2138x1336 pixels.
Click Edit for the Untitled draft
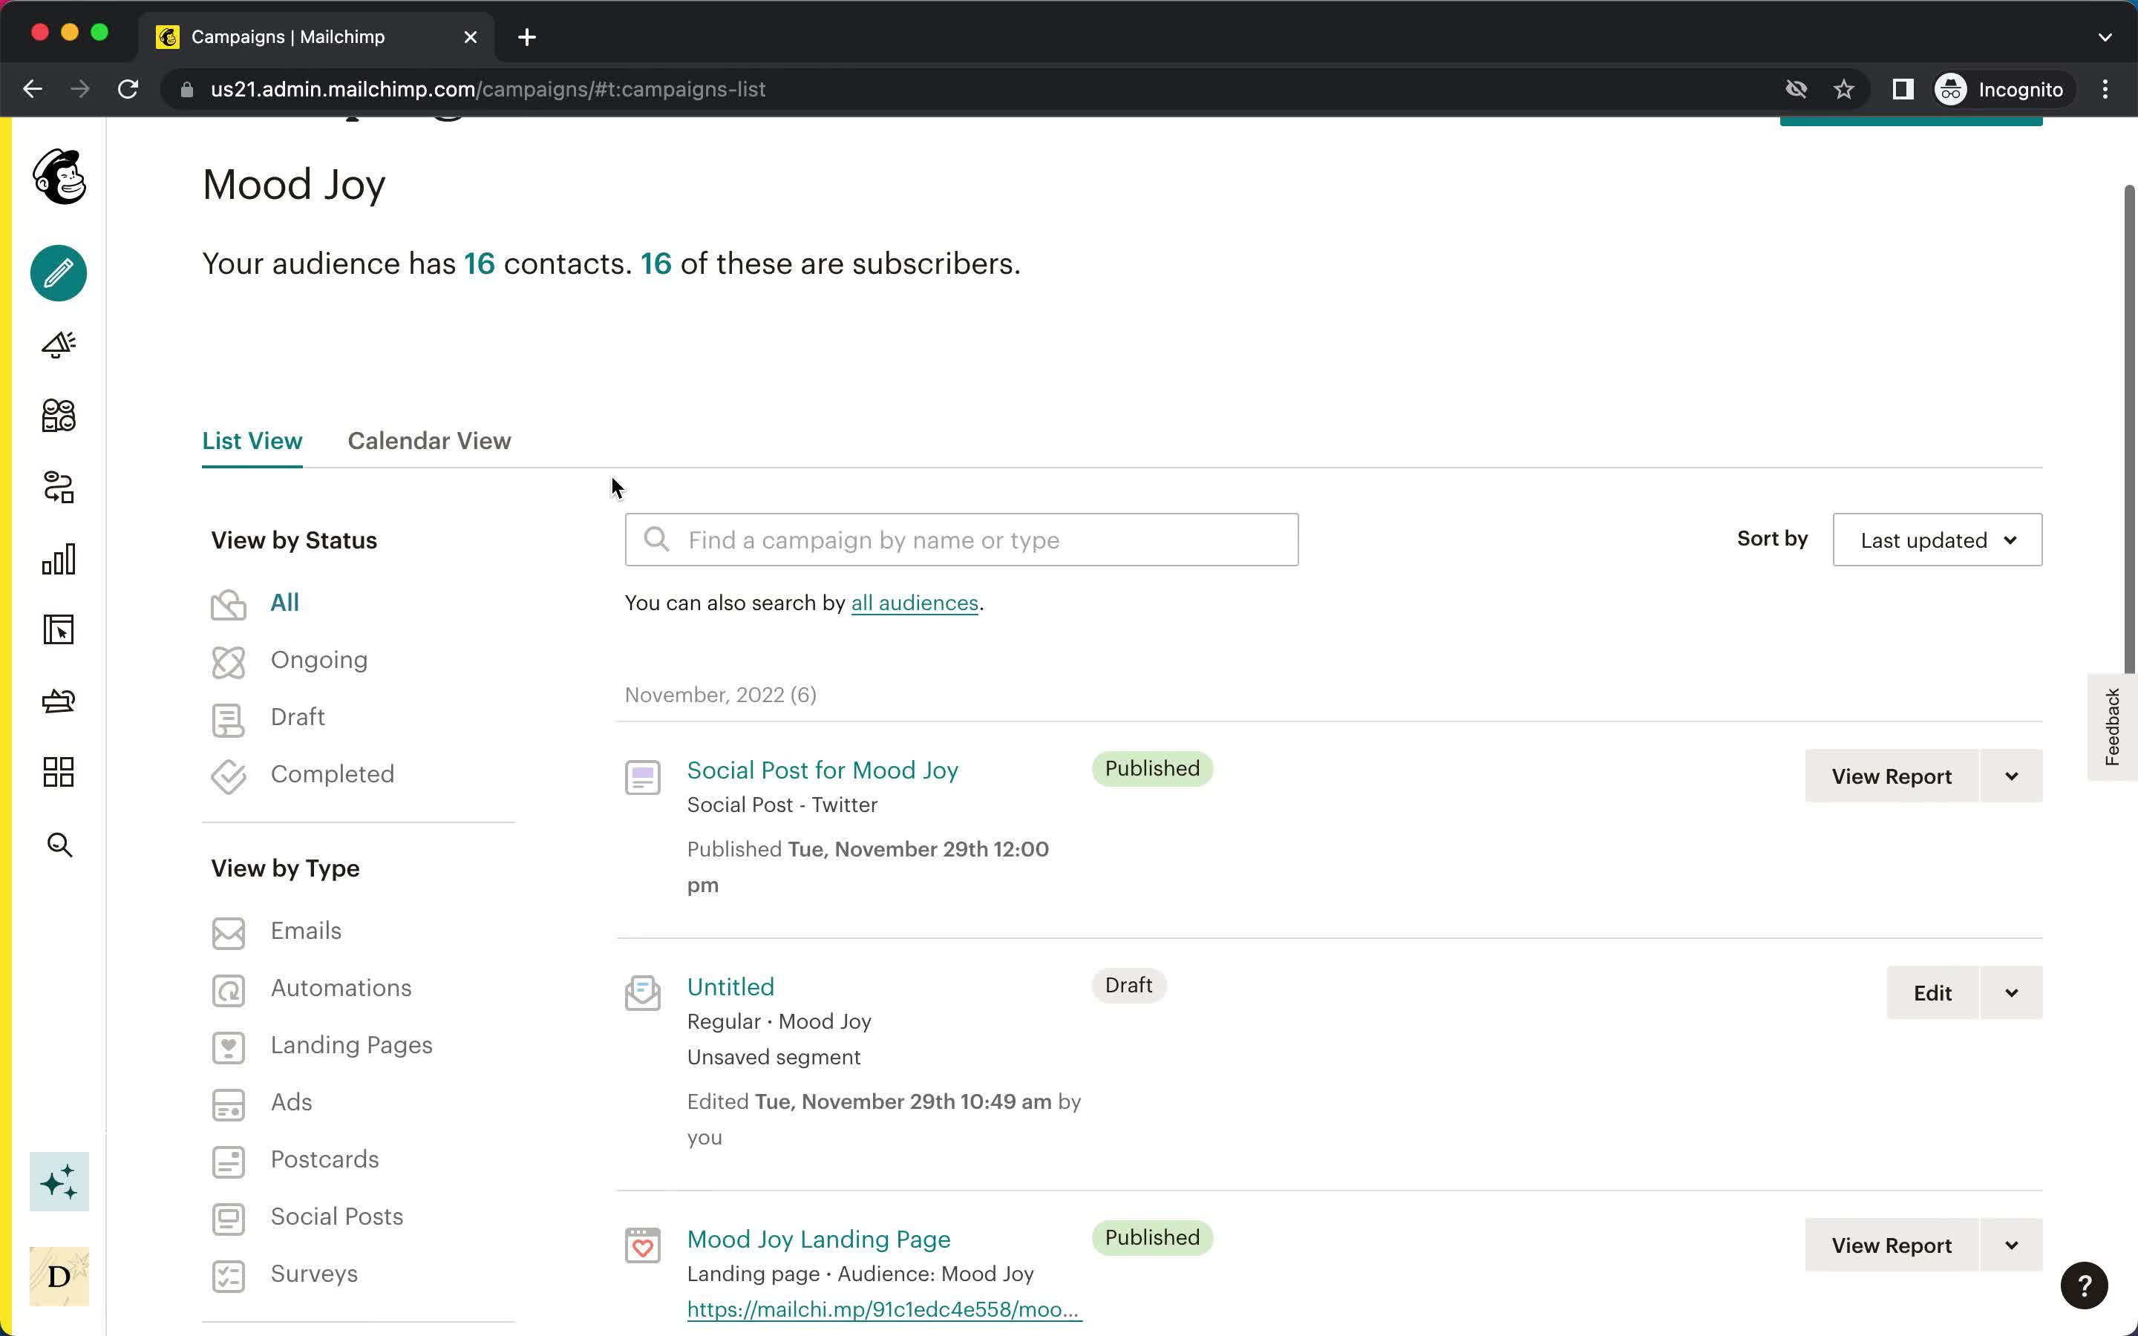(1932, 992)
